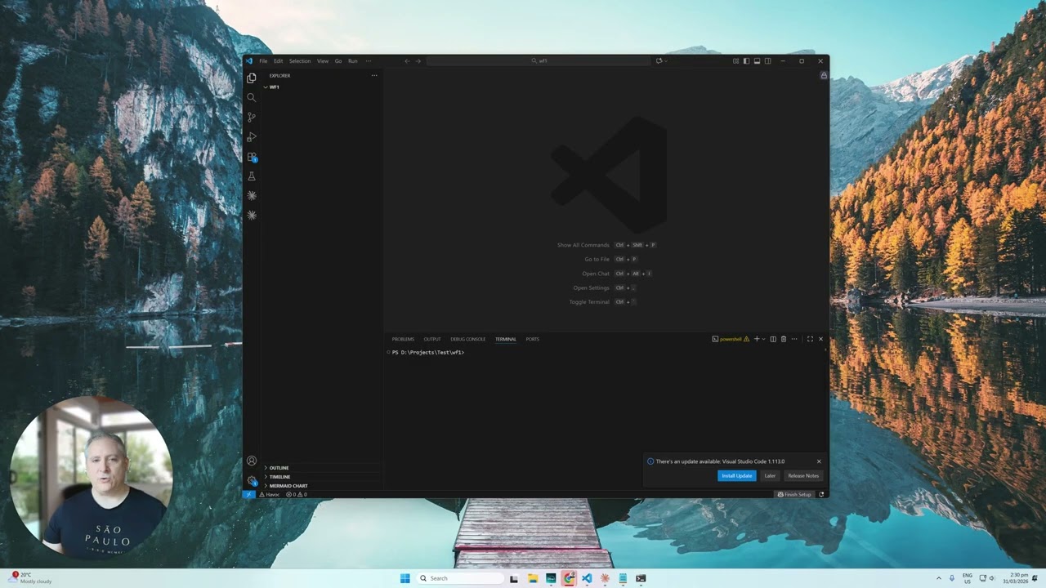This screenshot has width=1046, height=588.
Task: Open the VS Code taskbar icon
Action: point(587,578)
